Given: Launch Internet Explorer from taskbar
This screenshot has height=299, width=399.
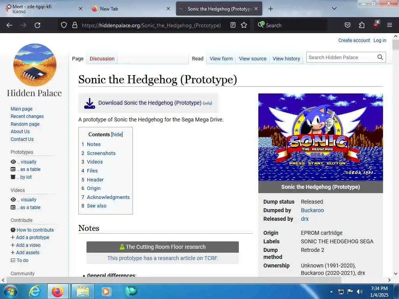Looking at the screenshot, I should [x=34, y=291].
